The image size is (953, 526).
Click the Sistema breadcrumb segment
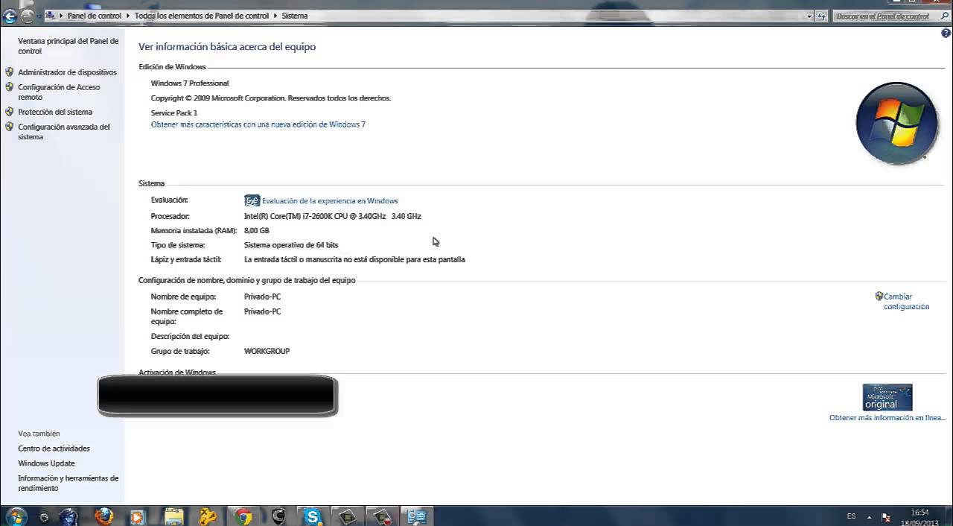(x=294, y=16)
